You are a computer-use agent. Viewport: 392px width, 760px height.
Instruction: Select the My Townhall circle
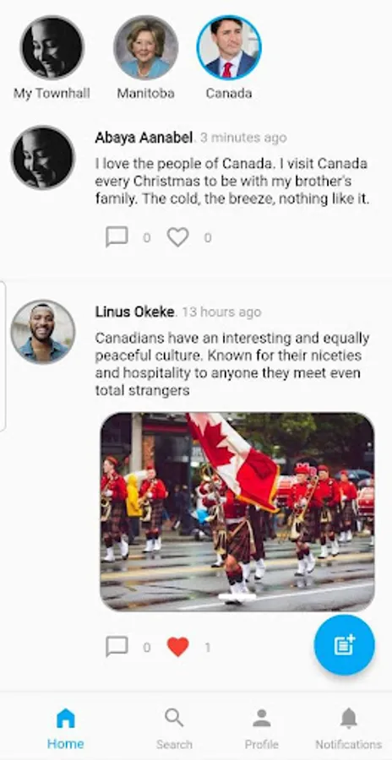pyautogui.click(x=52, y=47)
